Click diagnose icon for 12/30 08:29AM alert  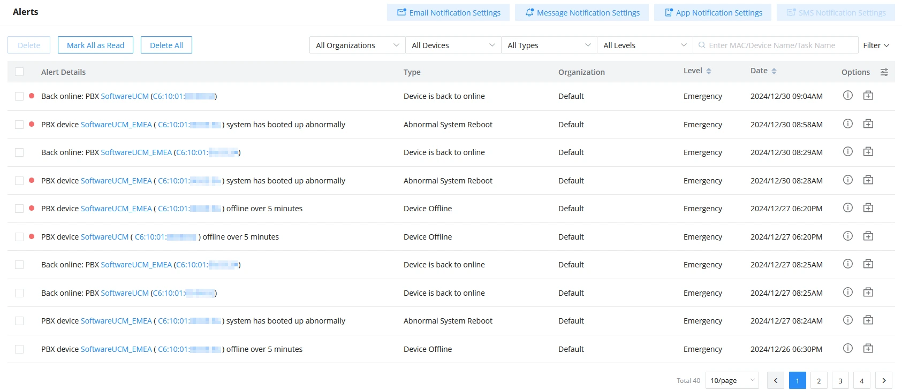pyautogui.click(x=868, y=151)
